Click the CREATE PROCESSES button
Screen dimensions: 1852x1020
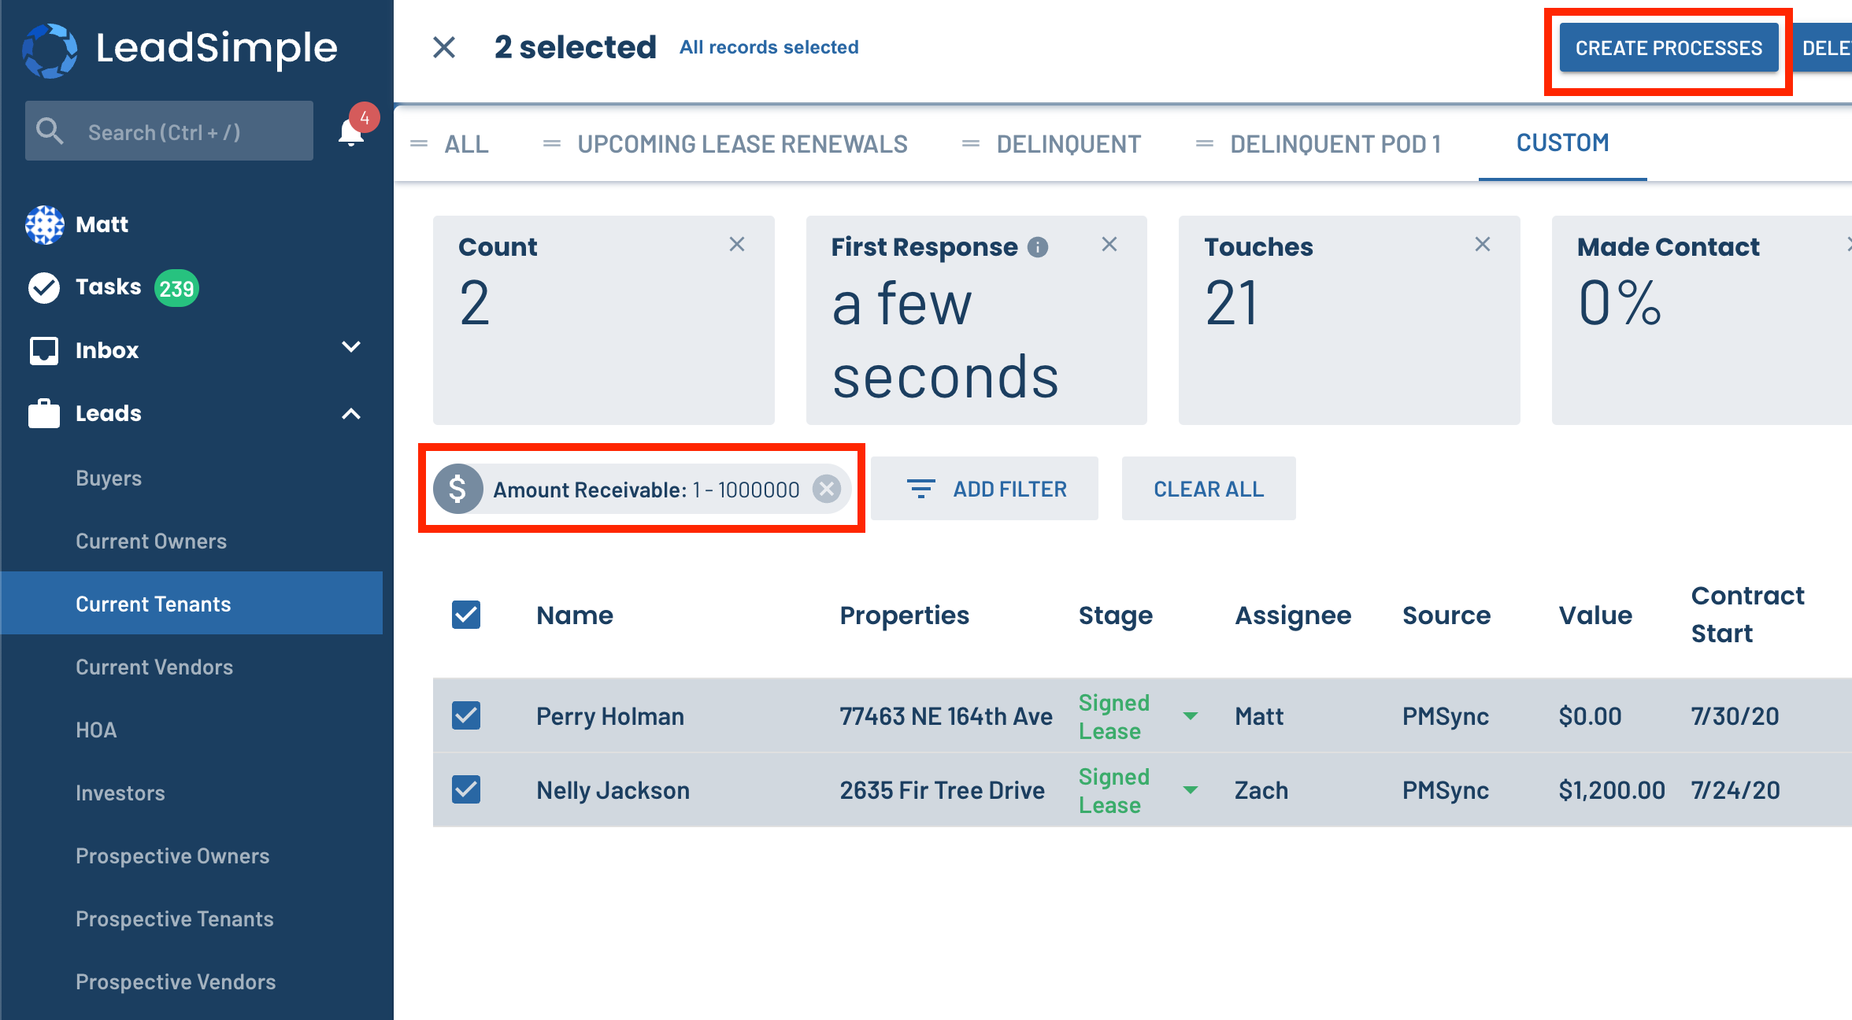(1669, 48)
